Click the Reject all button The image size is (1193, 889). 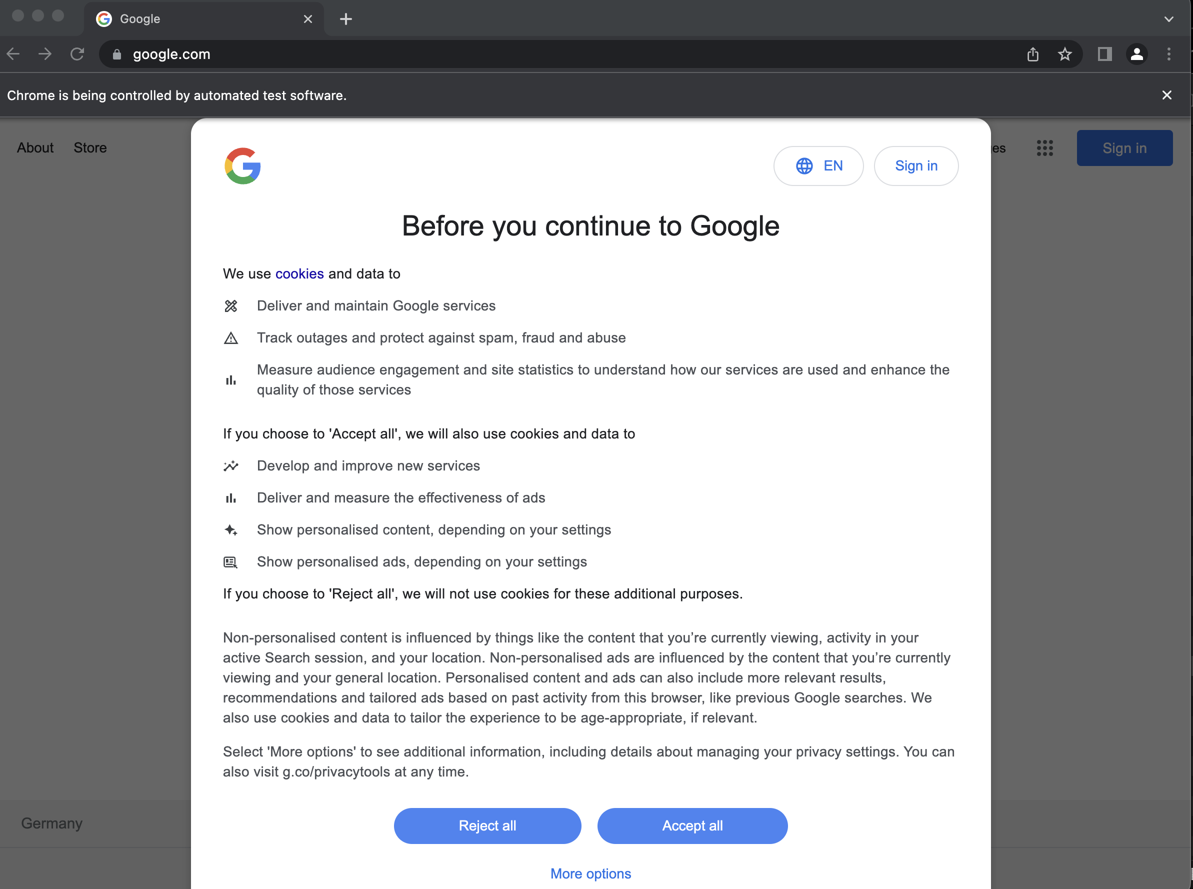[x=487, y=825]
